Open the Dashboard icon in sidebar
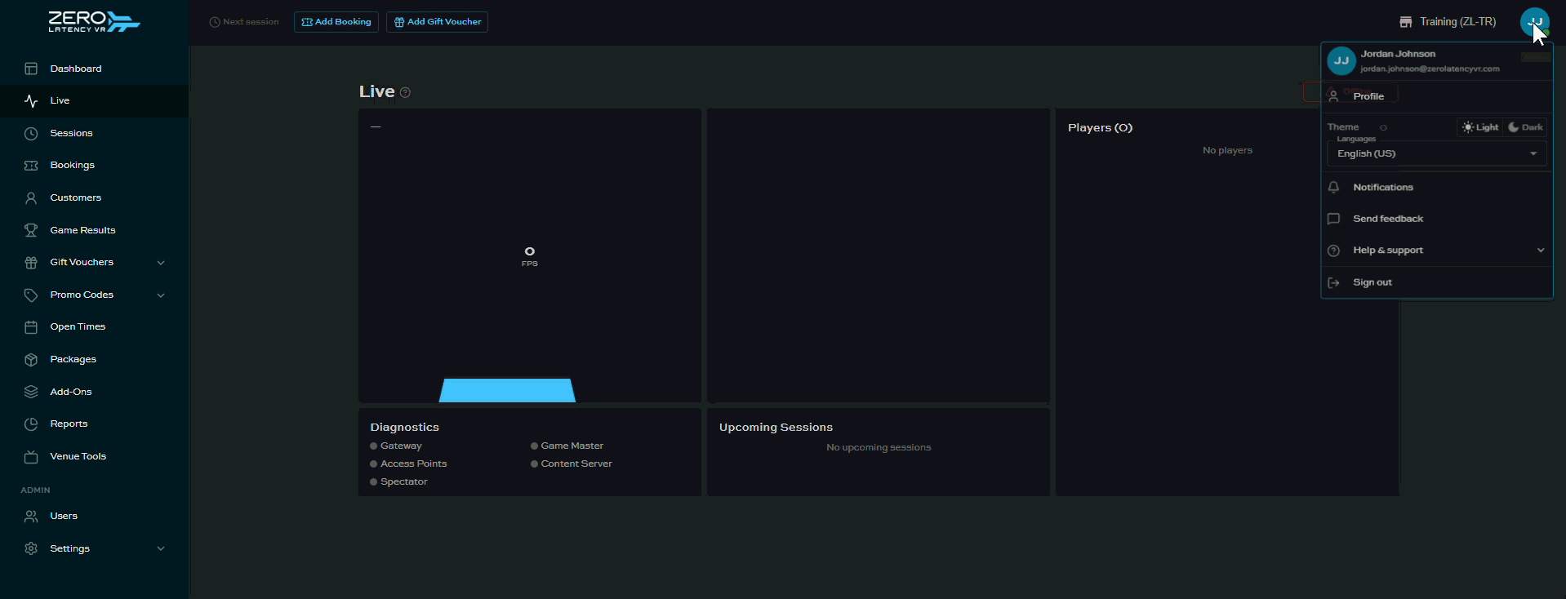The image size is (1566, 599). click(31, 69)
